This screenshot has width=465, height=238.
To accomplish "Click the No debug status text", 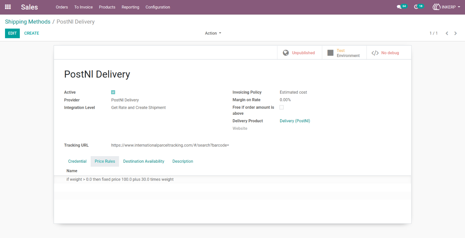I will pyautogui.click(x=390, y=53).
